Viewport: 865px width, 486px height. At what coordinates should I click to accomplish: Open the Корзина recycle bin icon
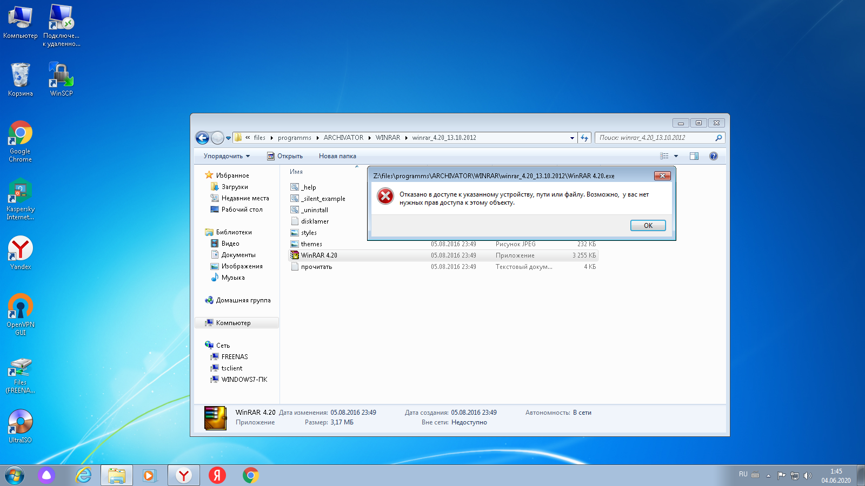(21, 79)
